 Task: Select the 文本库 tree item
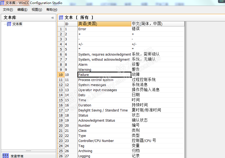[x=17, y=24]
